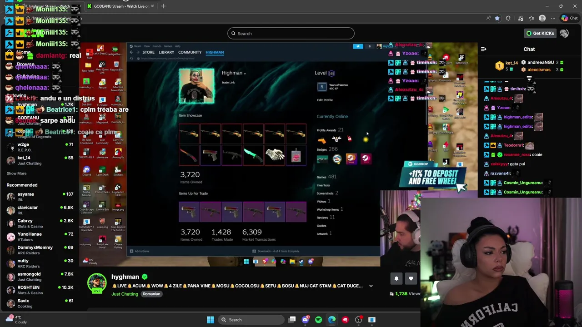Expand the chat leaderboard chevron

pos(529,79)
